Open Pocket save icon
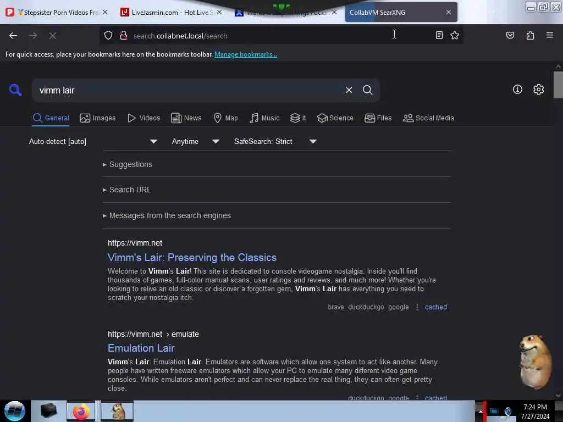This screenshot has height=422, width=563. [510, 35]
